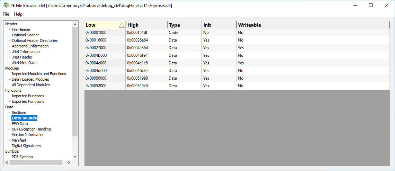Viewport: 395px width, 171px height.
Task: Select Exported Functions item
Action: [x=28, y=101]
